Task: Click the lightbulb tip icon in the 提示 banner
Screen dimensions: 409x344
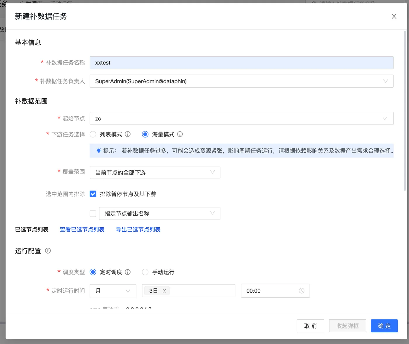Action: click(99, 151)
